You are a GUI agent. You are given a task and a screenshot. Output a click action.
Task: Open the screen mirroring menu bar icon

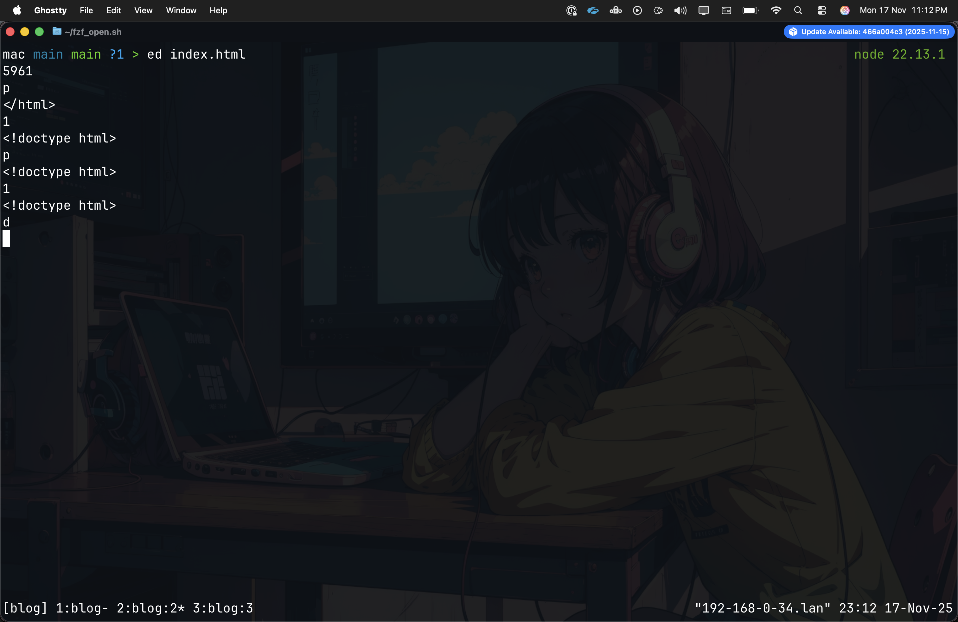pyautogui.click(x=704, y=10)
